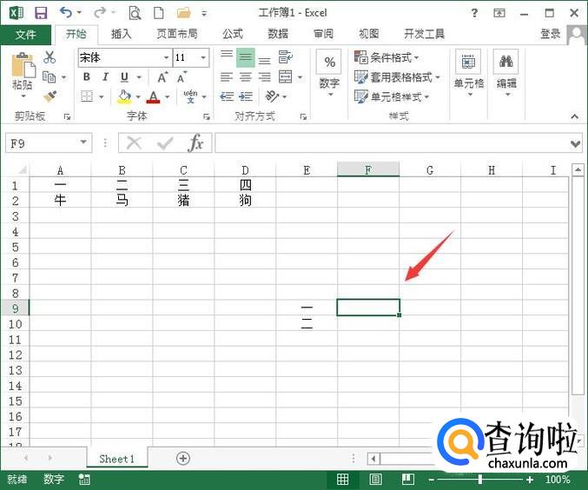The image size is (588, 490).
Task: Toggle center horizontal alignment
Action: pos(246,77)
